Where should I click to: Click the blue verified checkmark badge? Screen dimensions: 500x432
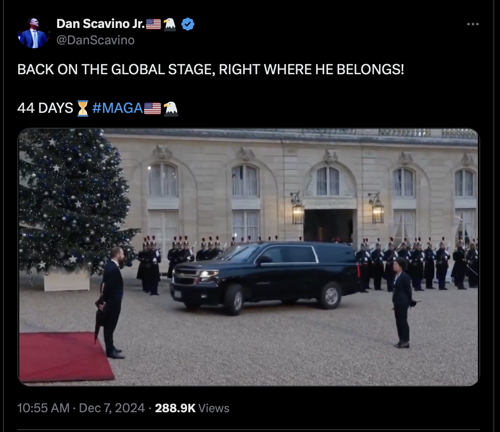(x=188, y=24)
